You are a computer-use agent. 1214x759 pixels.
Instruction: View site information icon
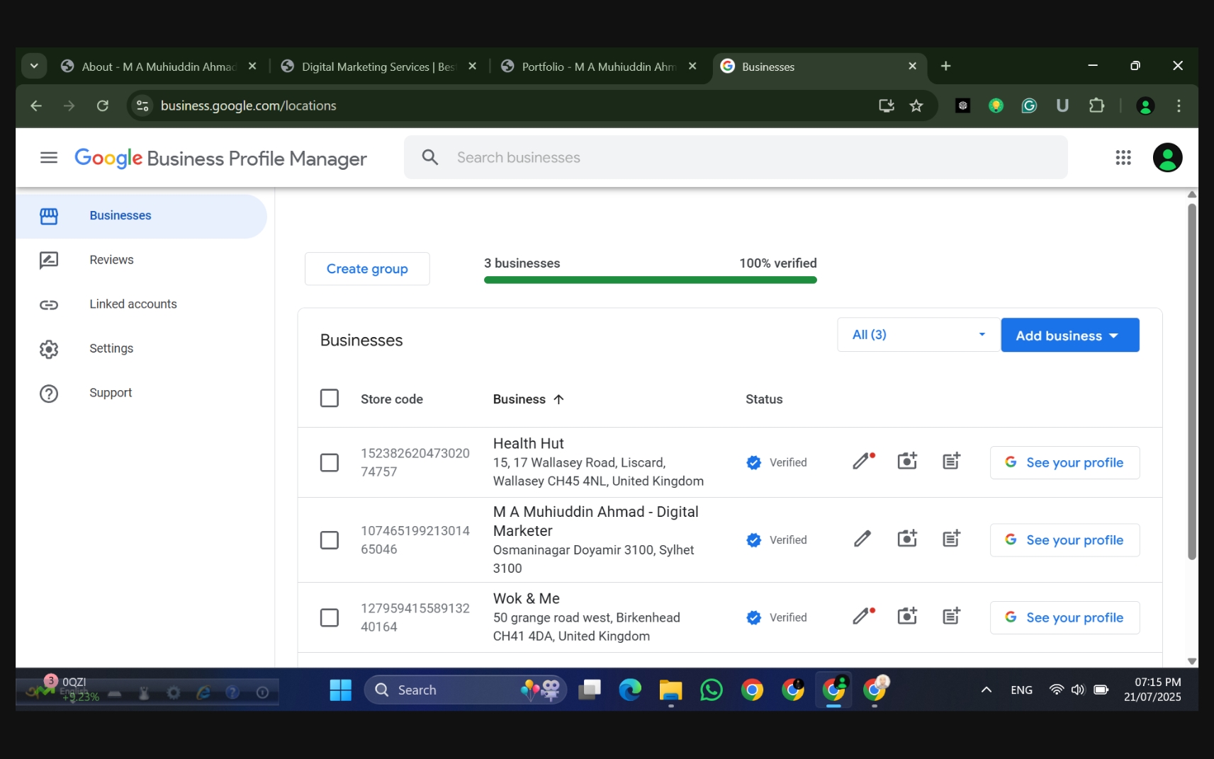pyautogui.click(x=142, y=105)
